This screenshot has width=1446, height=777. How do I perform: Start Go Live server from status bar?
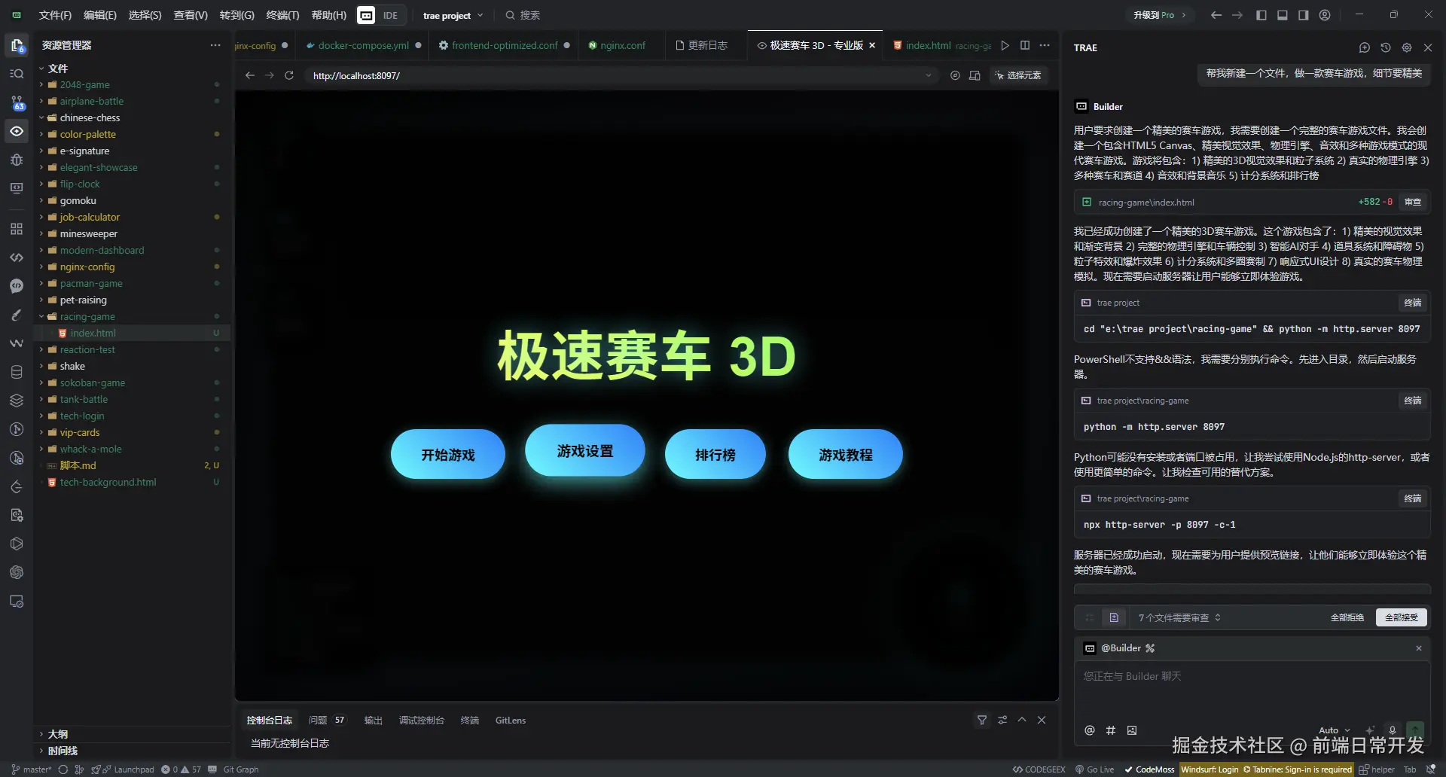coord(1095,769)
